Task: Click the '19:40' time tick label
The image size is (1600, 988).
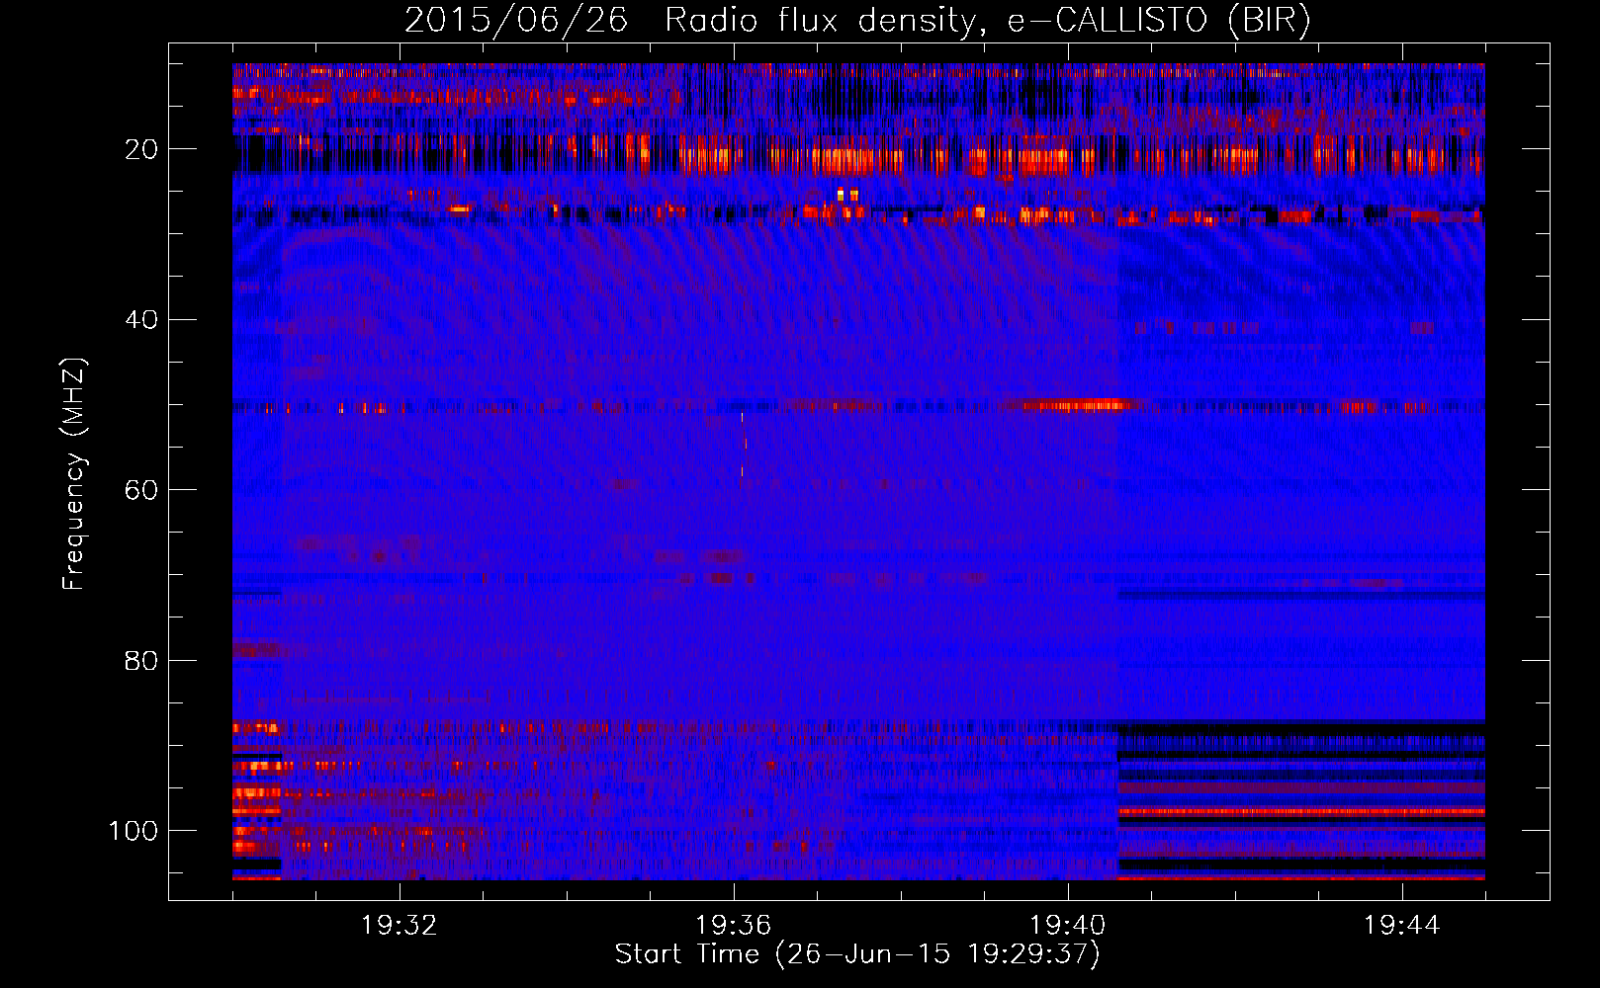Action: (x=1068, y=926)
